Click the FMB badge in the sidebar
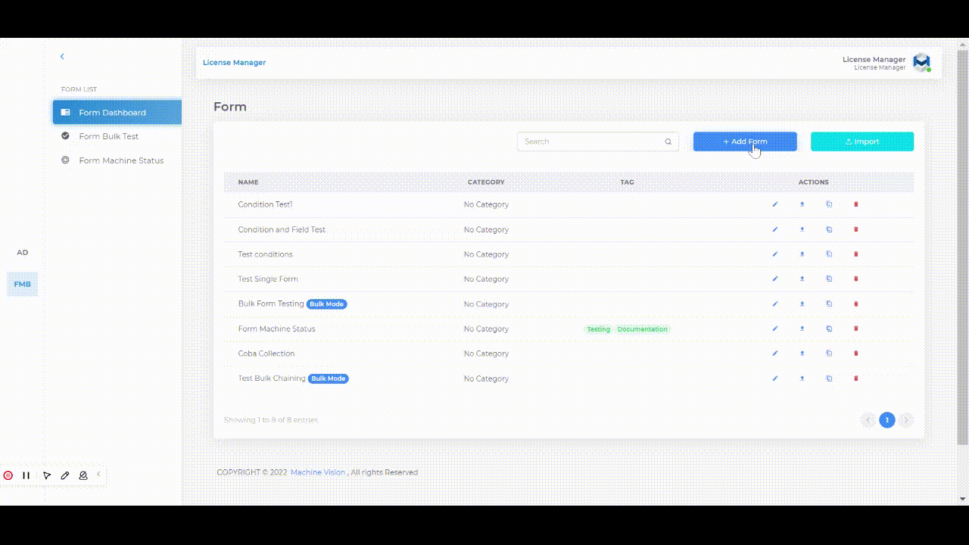The image size is (969, 545). tap(22, 284)
